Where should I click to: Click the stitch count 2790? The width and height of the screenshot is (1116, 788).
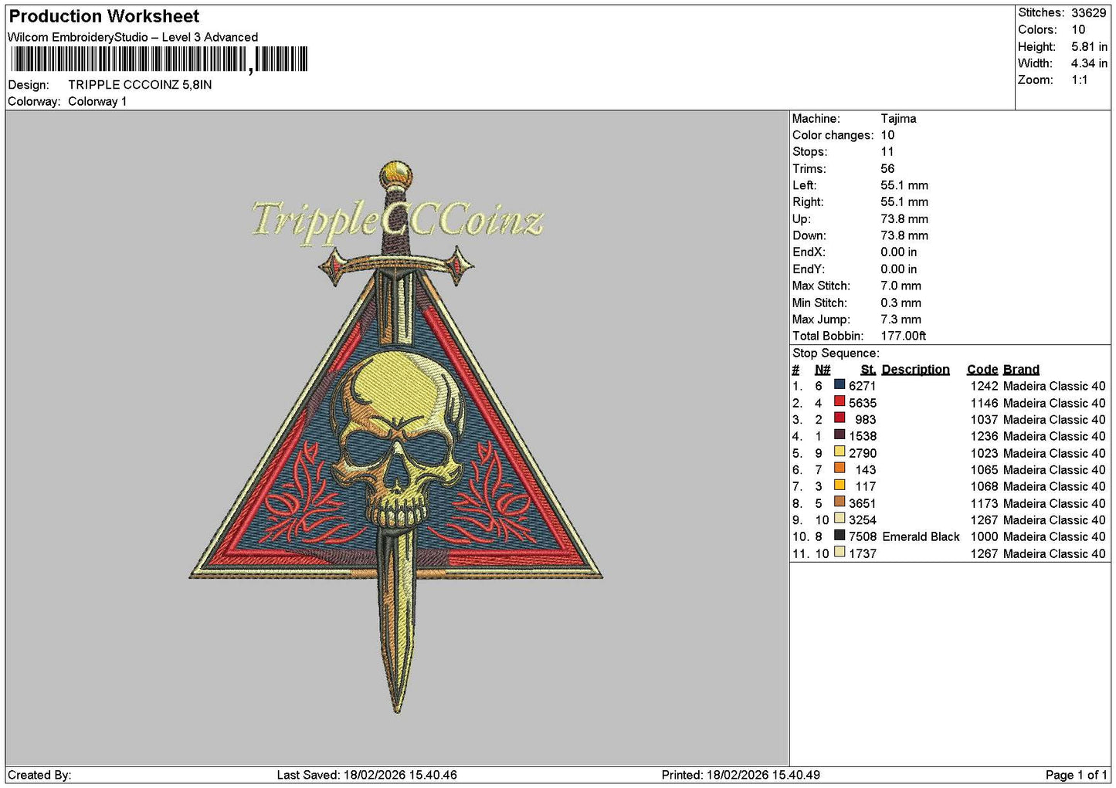click(x=863, y=453)
